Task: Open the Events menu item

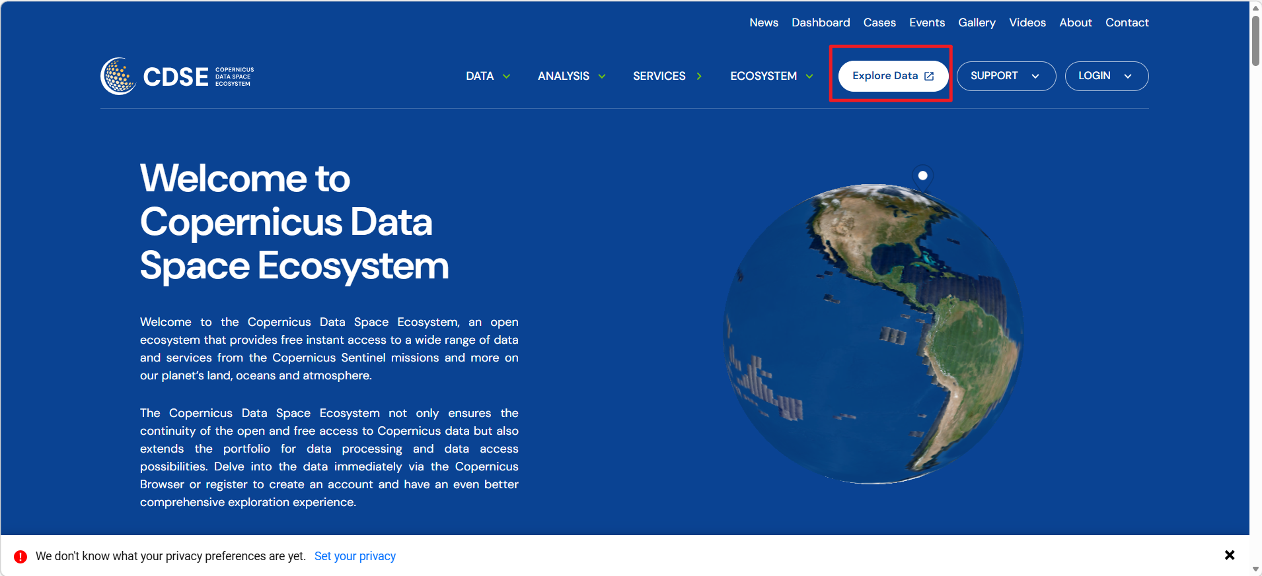Action: click(927, 22)
